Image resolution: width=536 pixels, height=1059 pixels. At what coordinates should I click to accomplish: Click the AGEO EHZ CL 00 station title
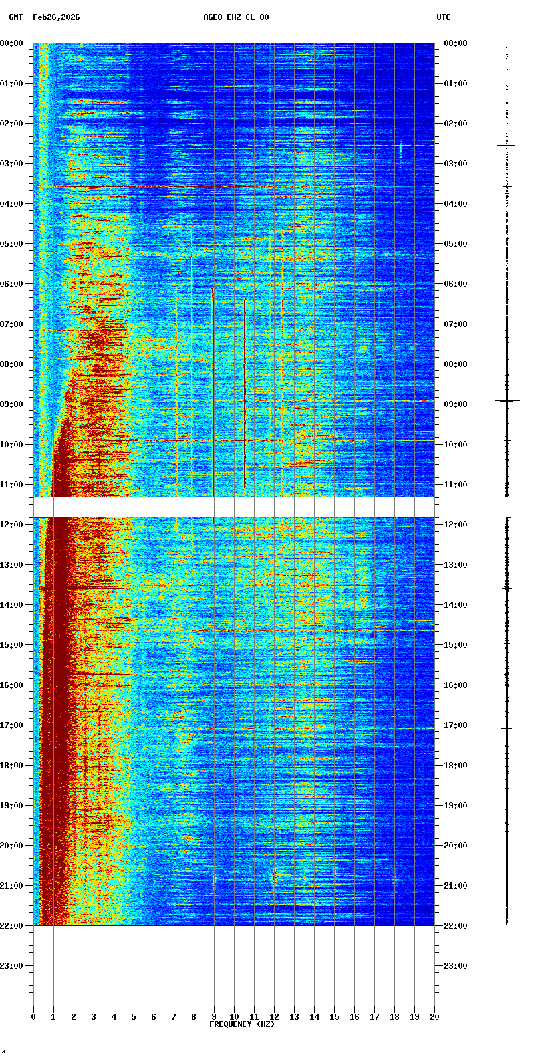coord(236,17)
